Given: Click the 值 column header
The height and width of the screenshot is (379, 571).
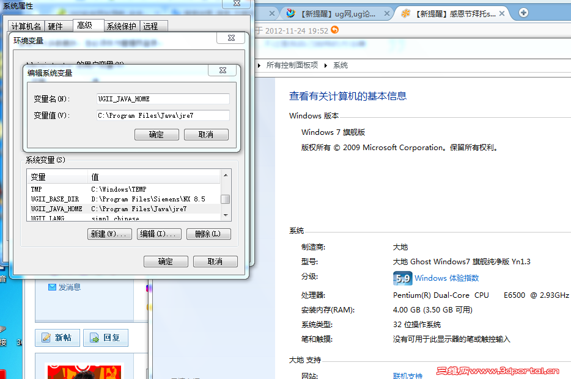Looking at the screenshot, I should tap(153, 177).
